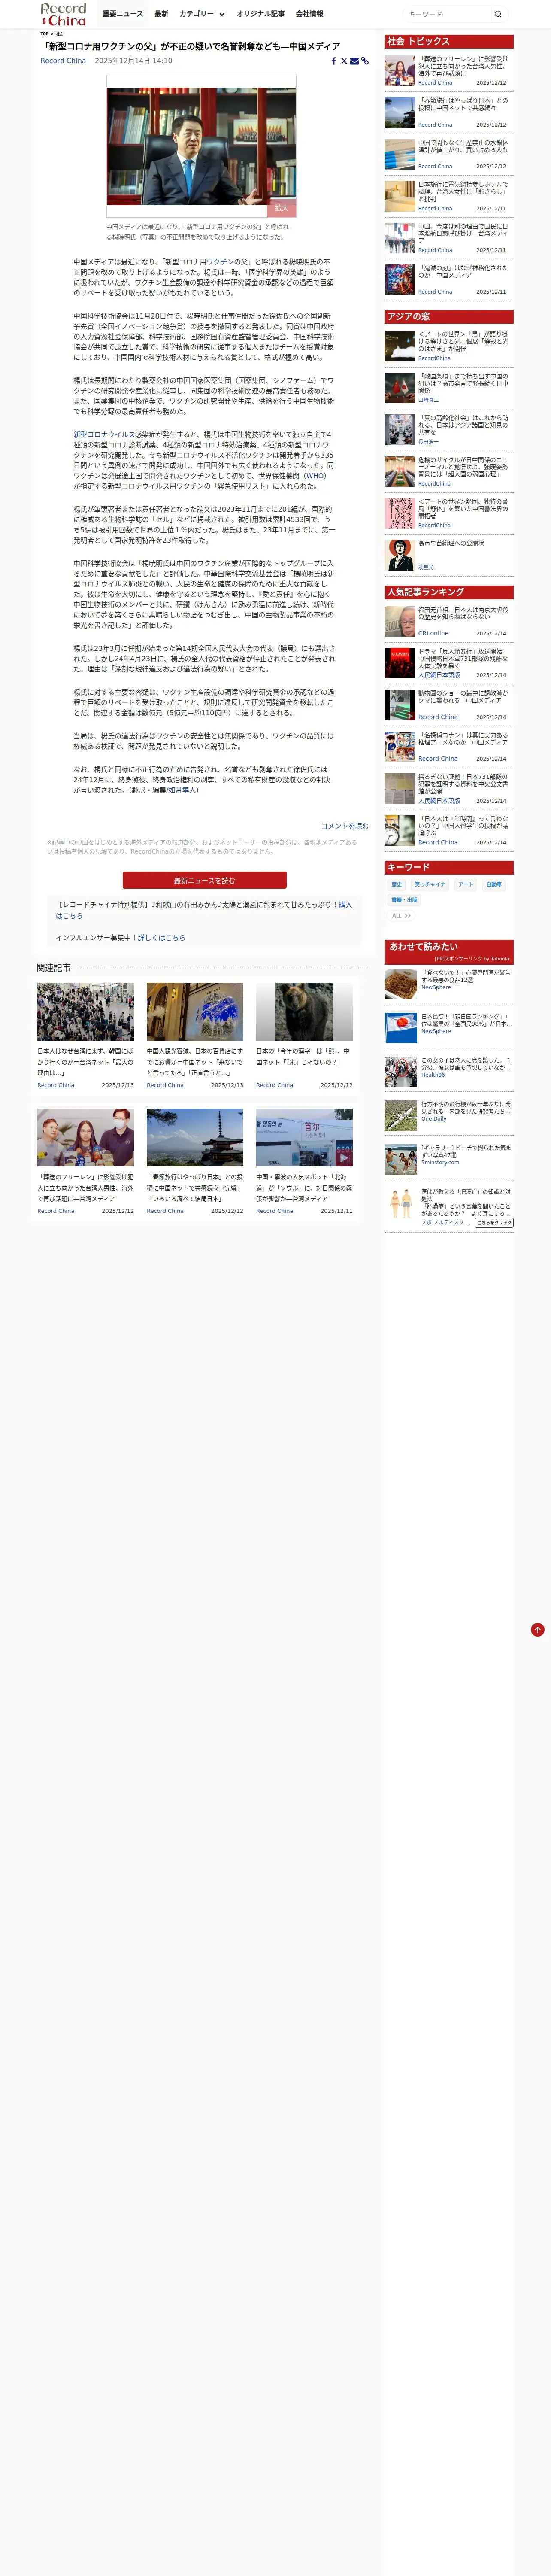Viewport: 551px width, 2576px height.
Task: Select the 笑っチャイナ keyword tag
Action: [430, 885]
